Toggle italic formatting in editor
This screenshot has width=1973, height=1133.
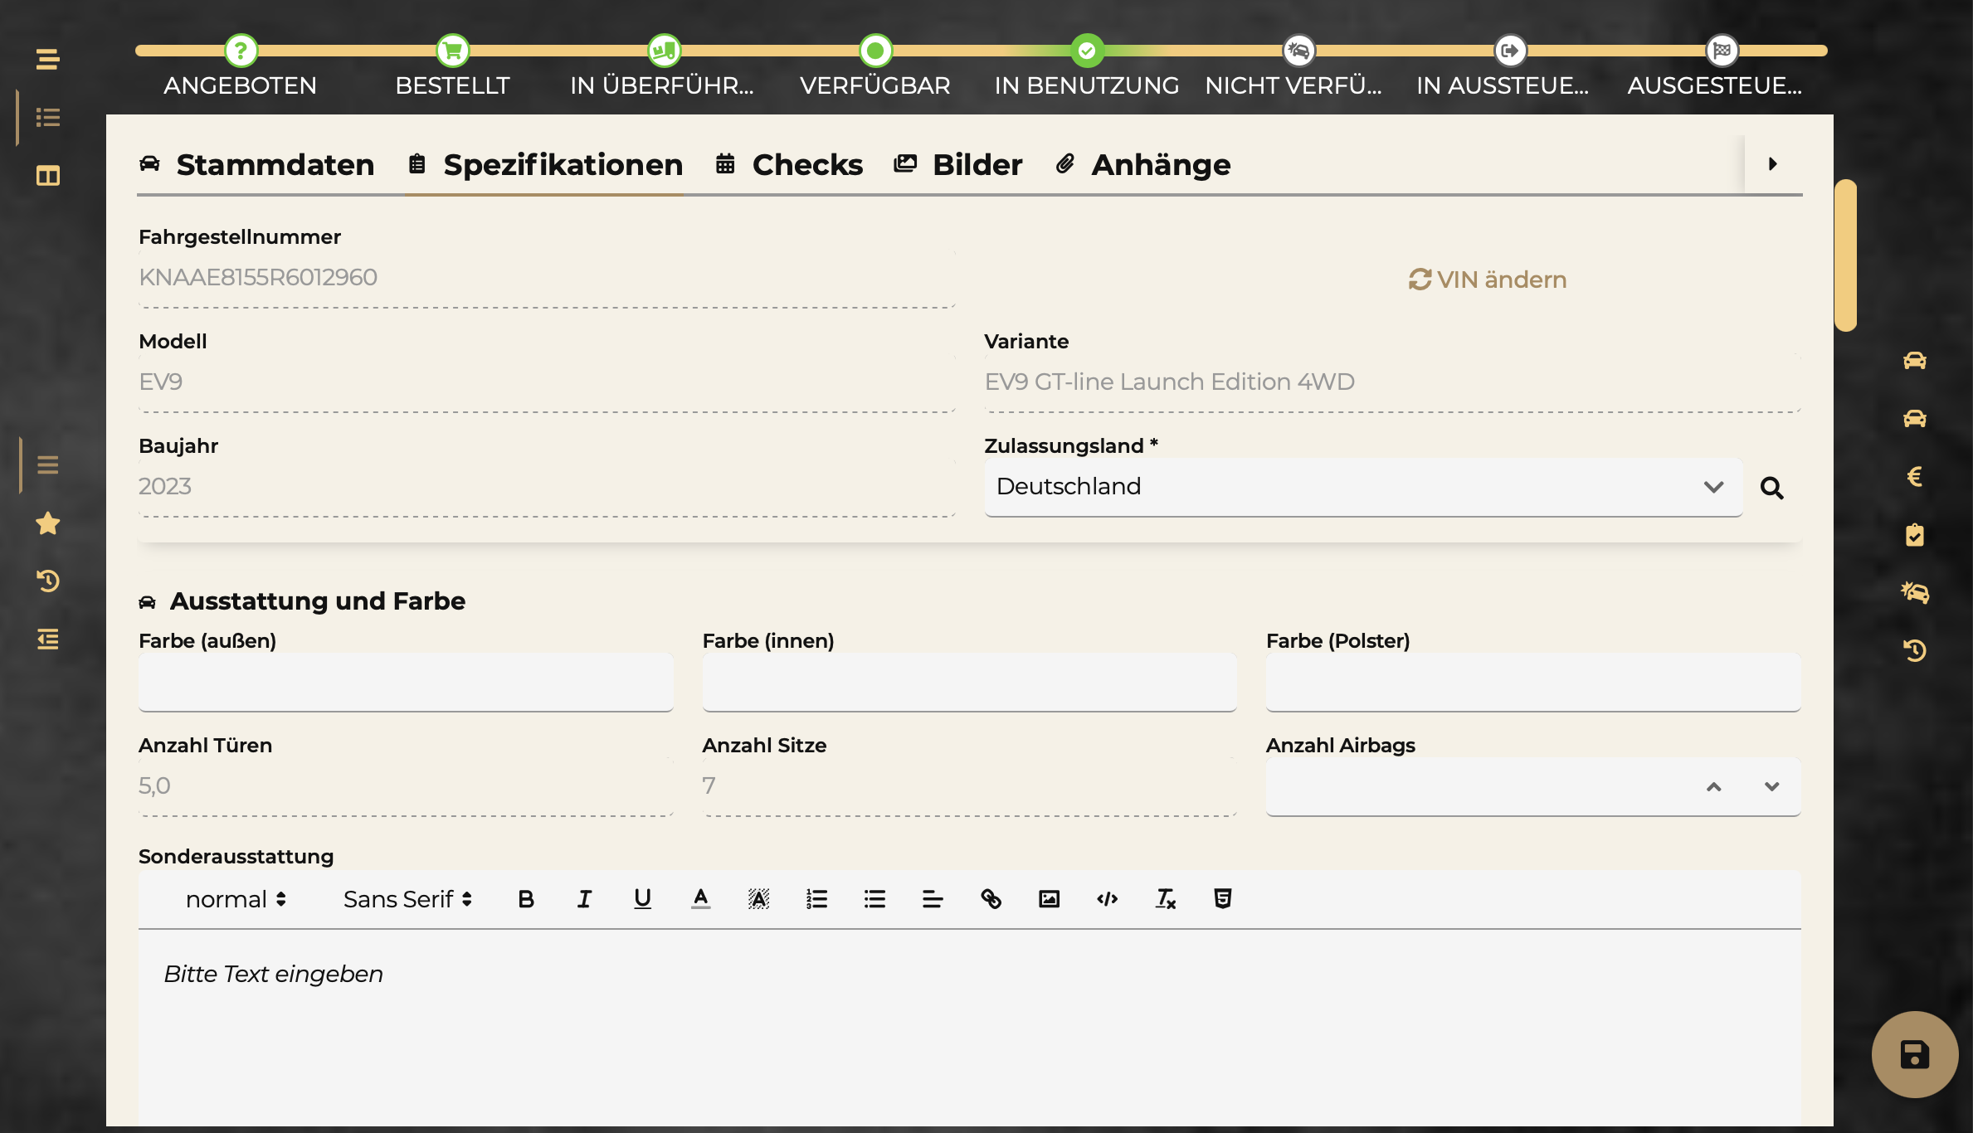[x=584, y=899]
